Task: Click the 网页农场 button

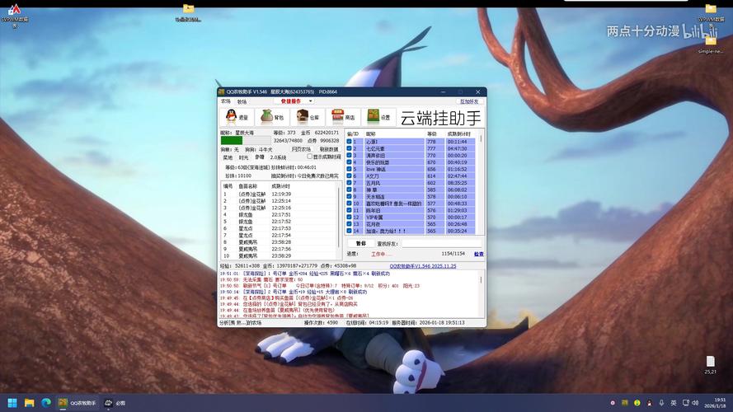Action: point(301,149)
